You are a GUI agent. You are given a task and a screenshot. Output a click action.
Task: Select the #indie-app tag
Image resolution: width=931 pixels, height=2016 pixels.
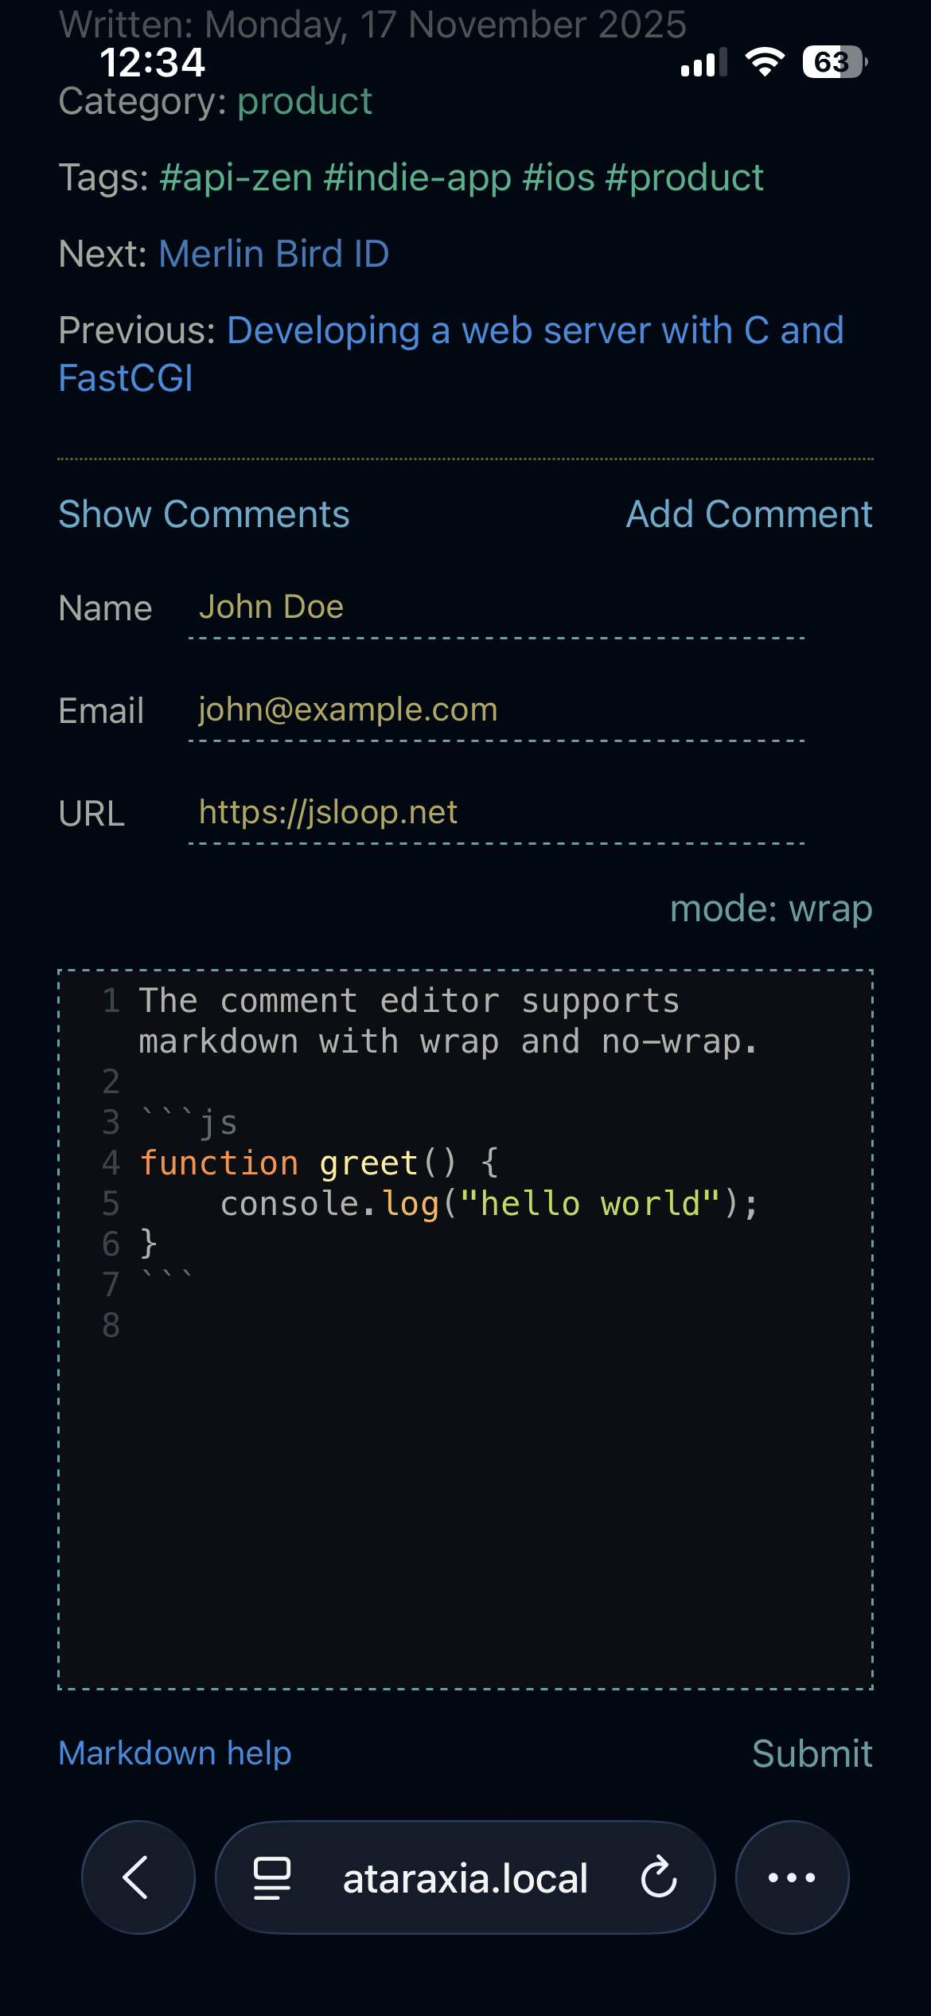click(x=417, y=178)
